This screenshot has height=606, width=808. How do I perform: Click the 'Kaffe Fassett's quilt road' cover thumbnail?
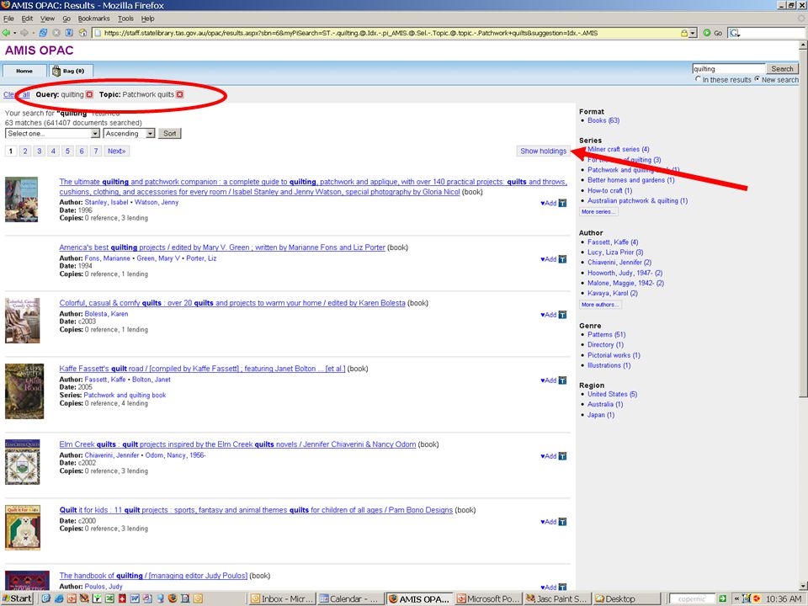click(x=24, y=391)
